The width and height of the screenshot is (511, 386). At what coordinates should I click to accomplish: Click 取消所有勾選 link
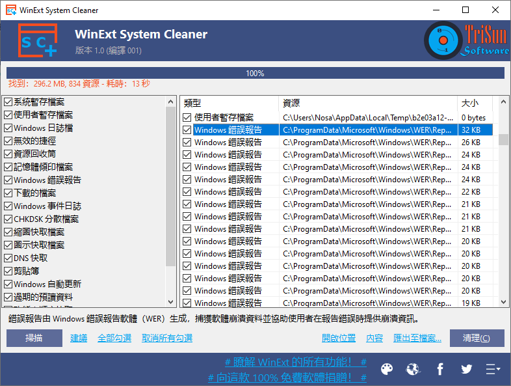coord(167,338)
